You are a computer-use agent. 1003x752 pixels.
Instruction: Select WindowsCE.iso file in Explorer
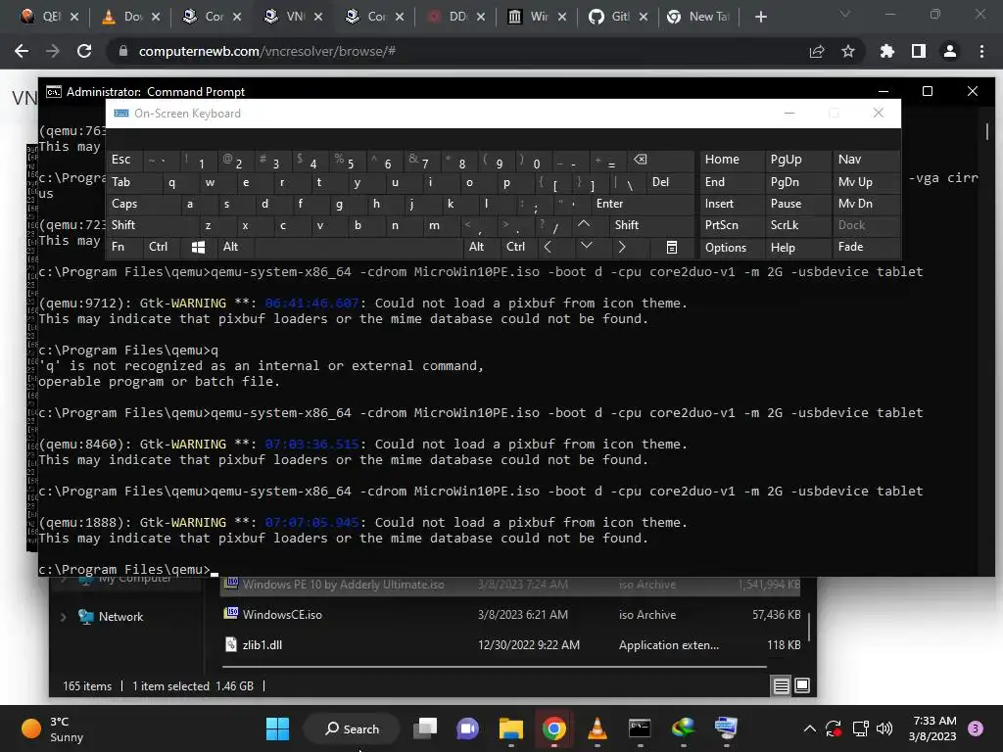(x=510, y=615)
